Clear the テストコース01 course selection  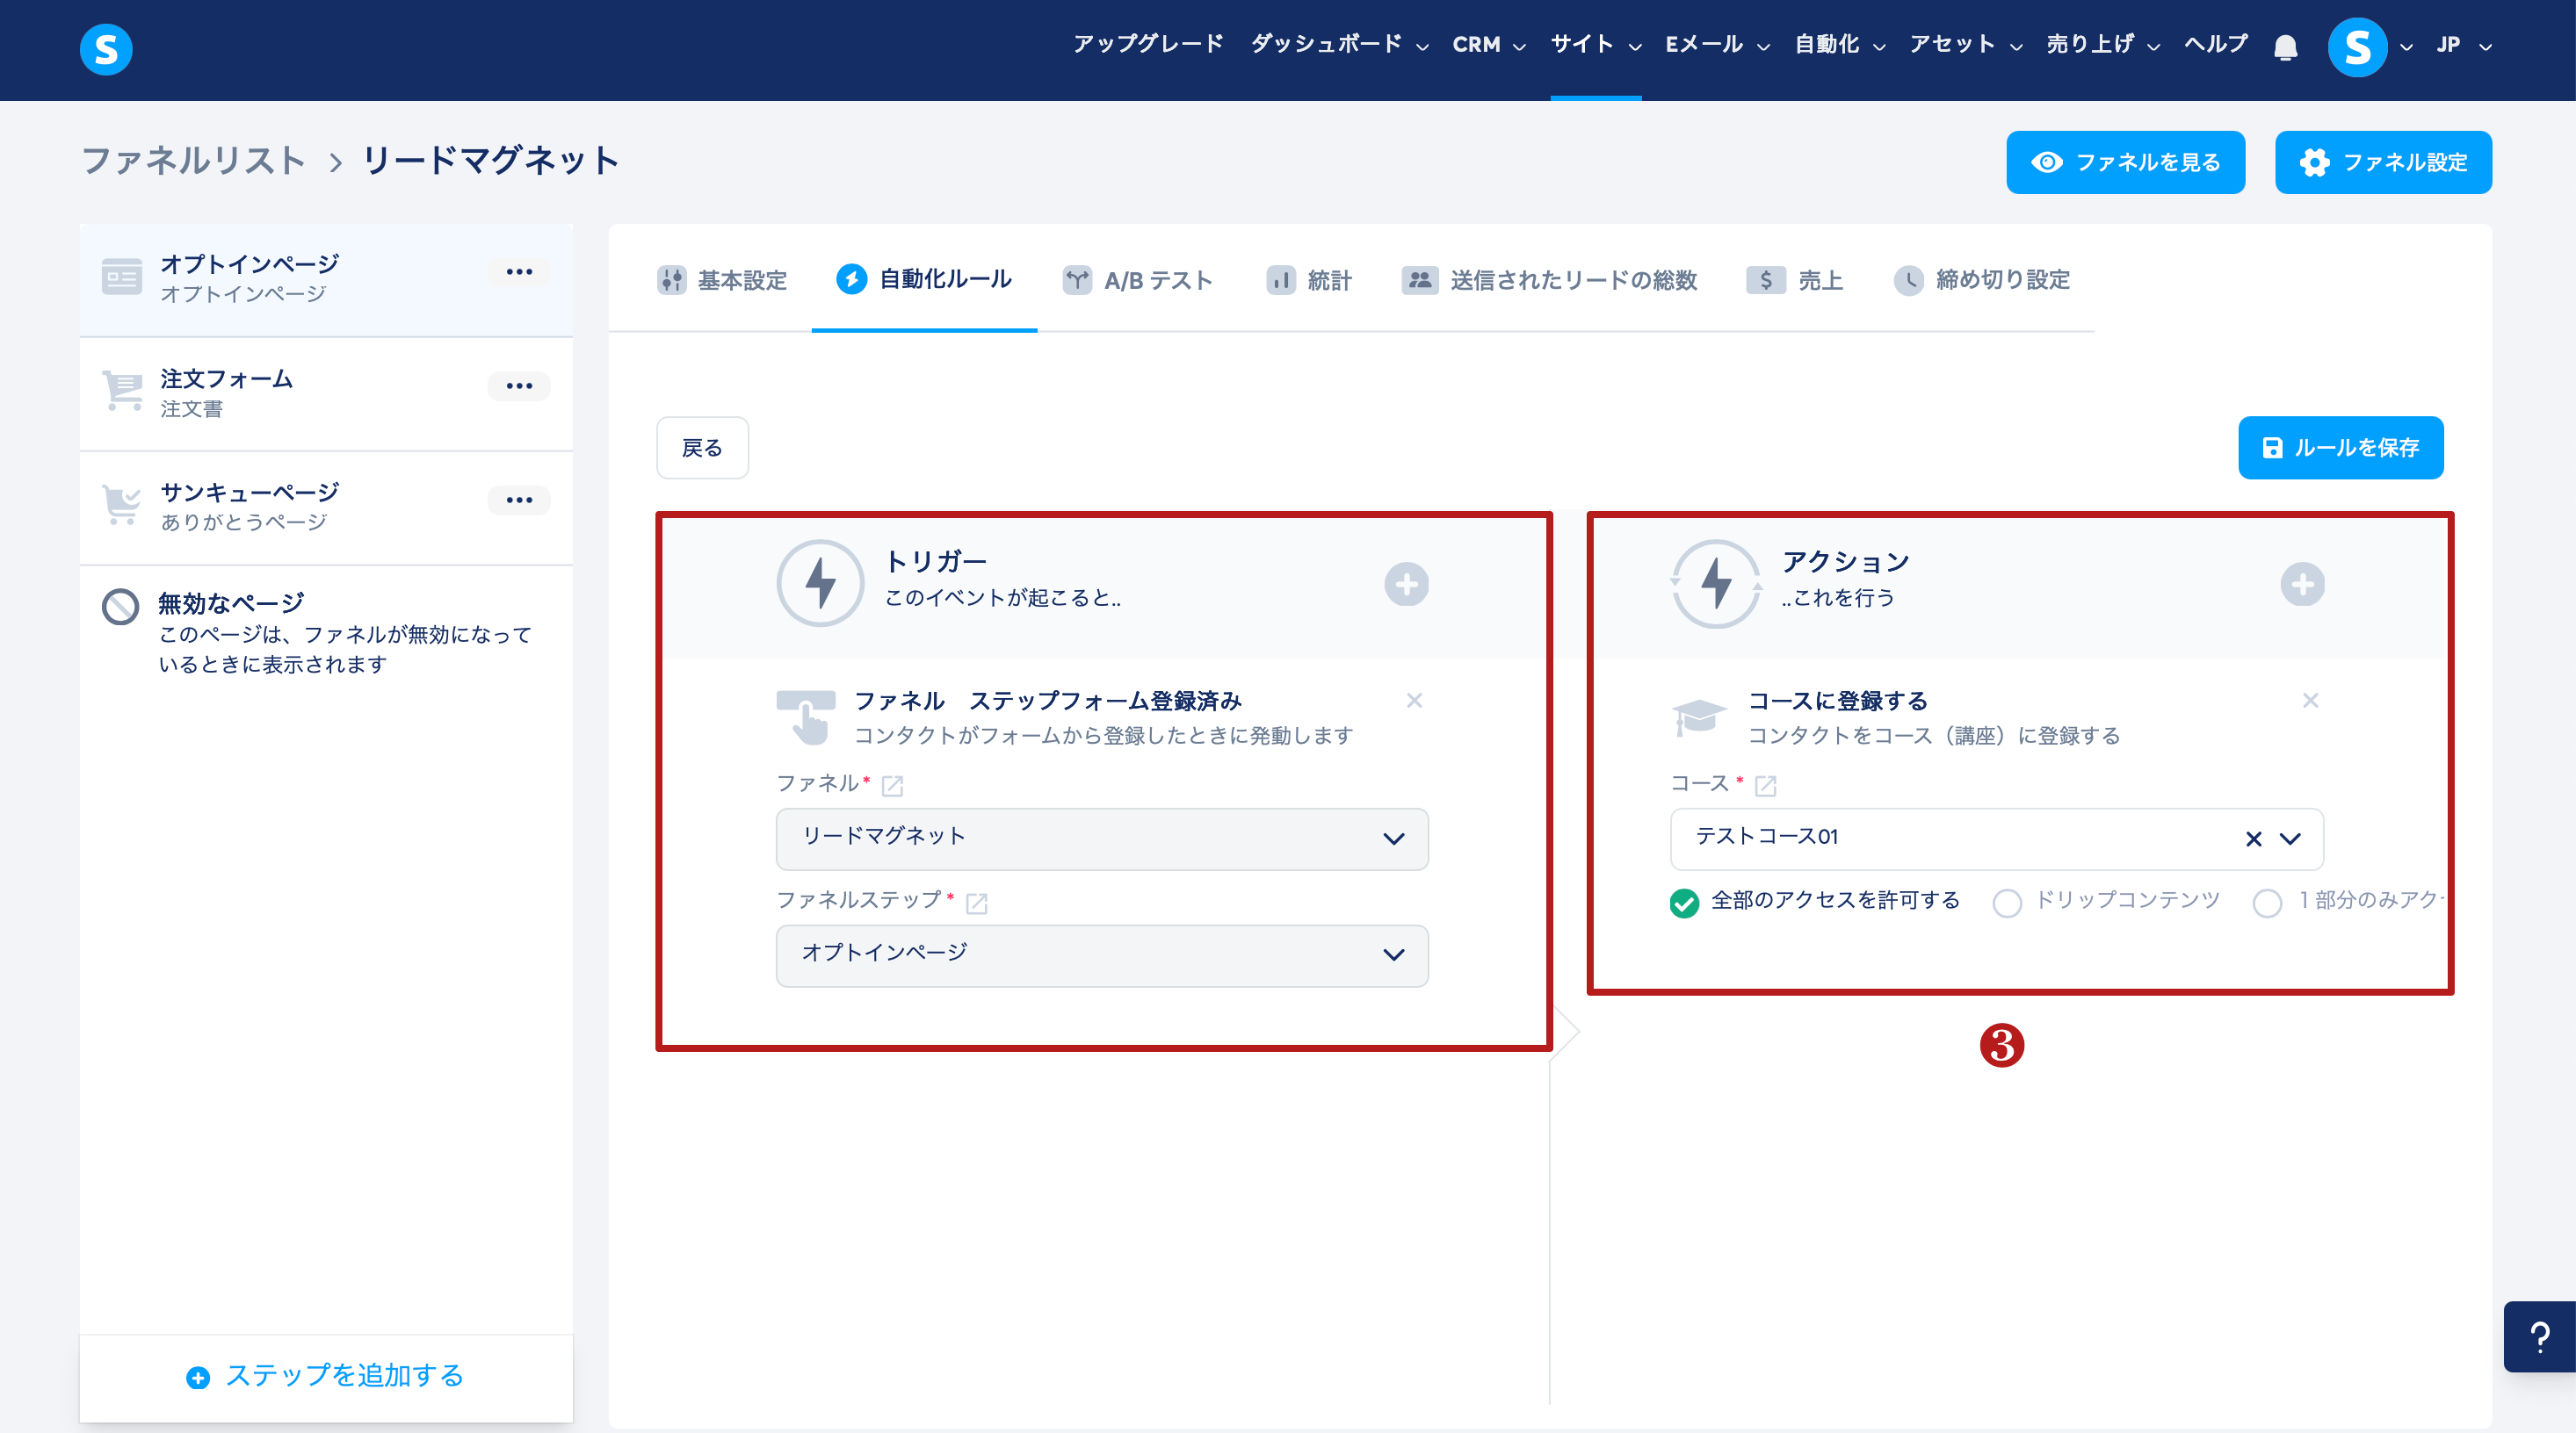coord(2253,839)
